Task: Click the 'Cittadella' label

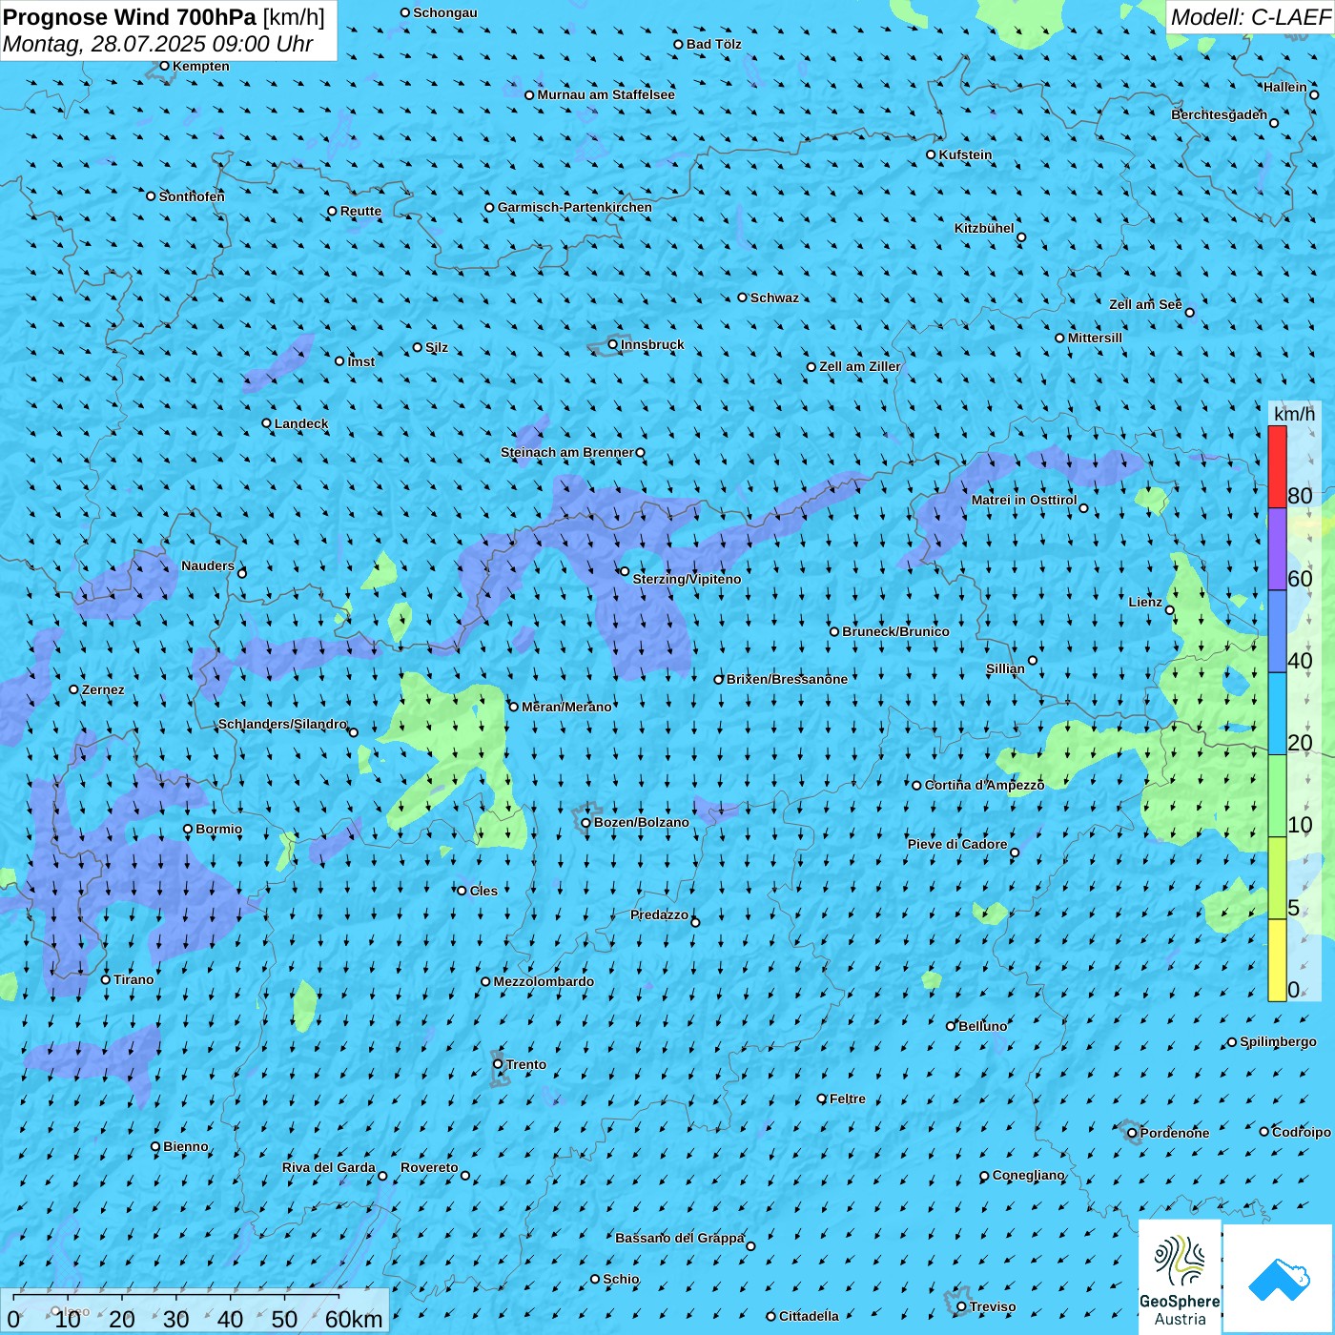Action: [809, 1316]
